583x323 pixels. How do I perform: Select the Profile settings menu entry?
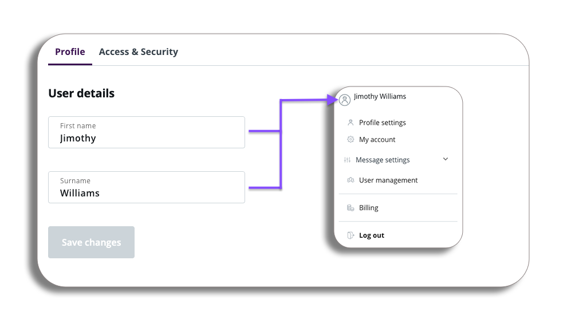tap(382, 123)
